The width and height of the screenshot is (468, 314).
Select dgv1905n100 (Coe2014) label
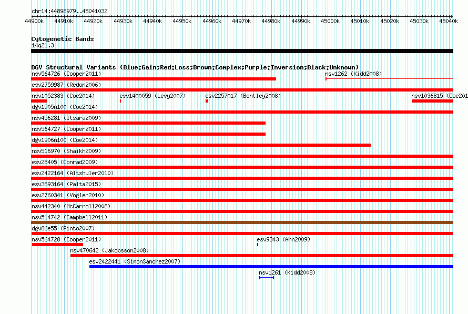click(65, 107)
